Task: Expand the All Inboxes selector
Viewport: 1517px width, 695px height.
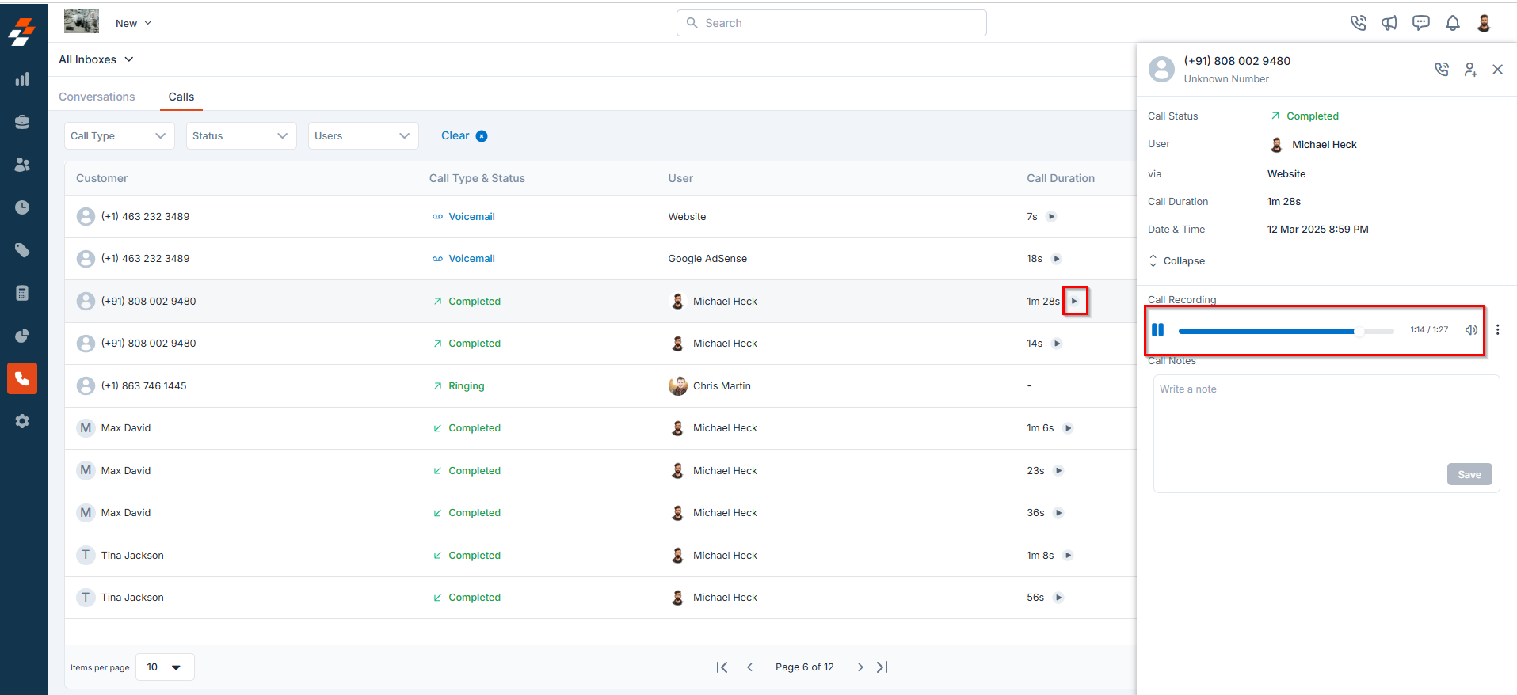Action: 96,59
